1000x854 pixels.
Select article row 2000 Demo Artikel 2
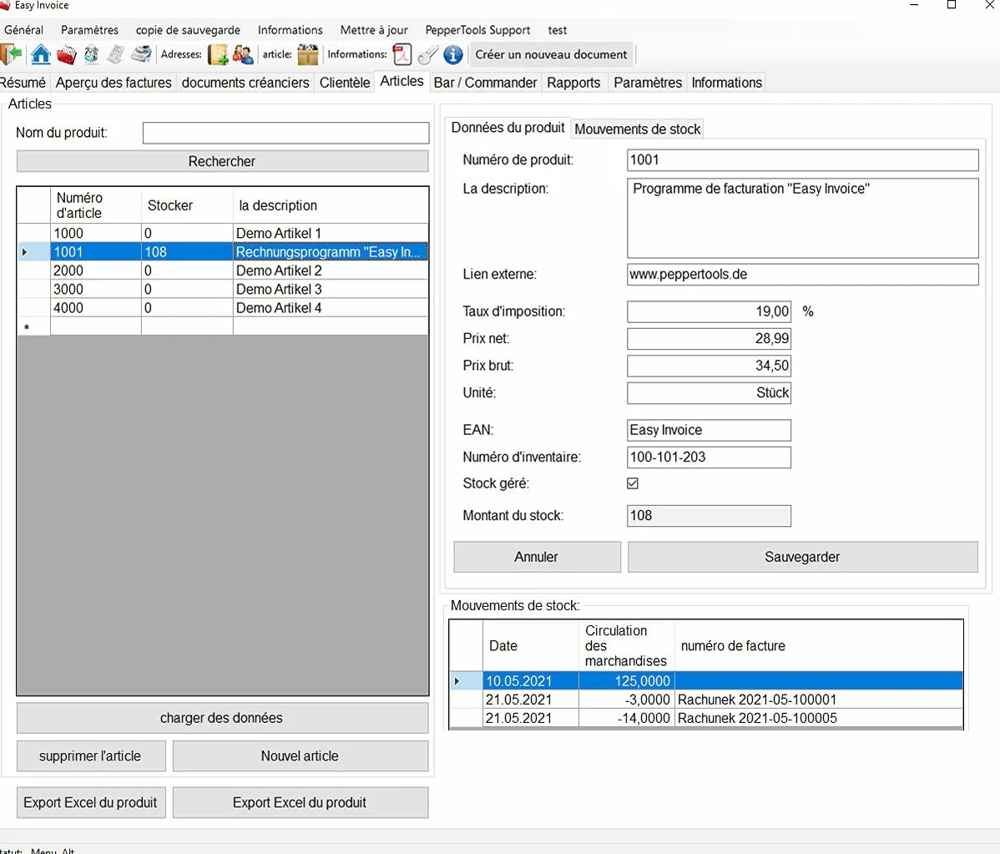(223, 271)
